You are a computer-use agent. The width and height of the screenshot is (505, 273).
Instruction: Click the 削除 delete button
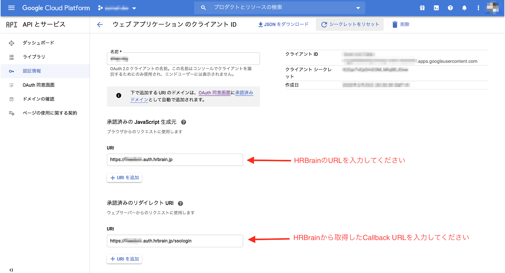coord(401,25)
